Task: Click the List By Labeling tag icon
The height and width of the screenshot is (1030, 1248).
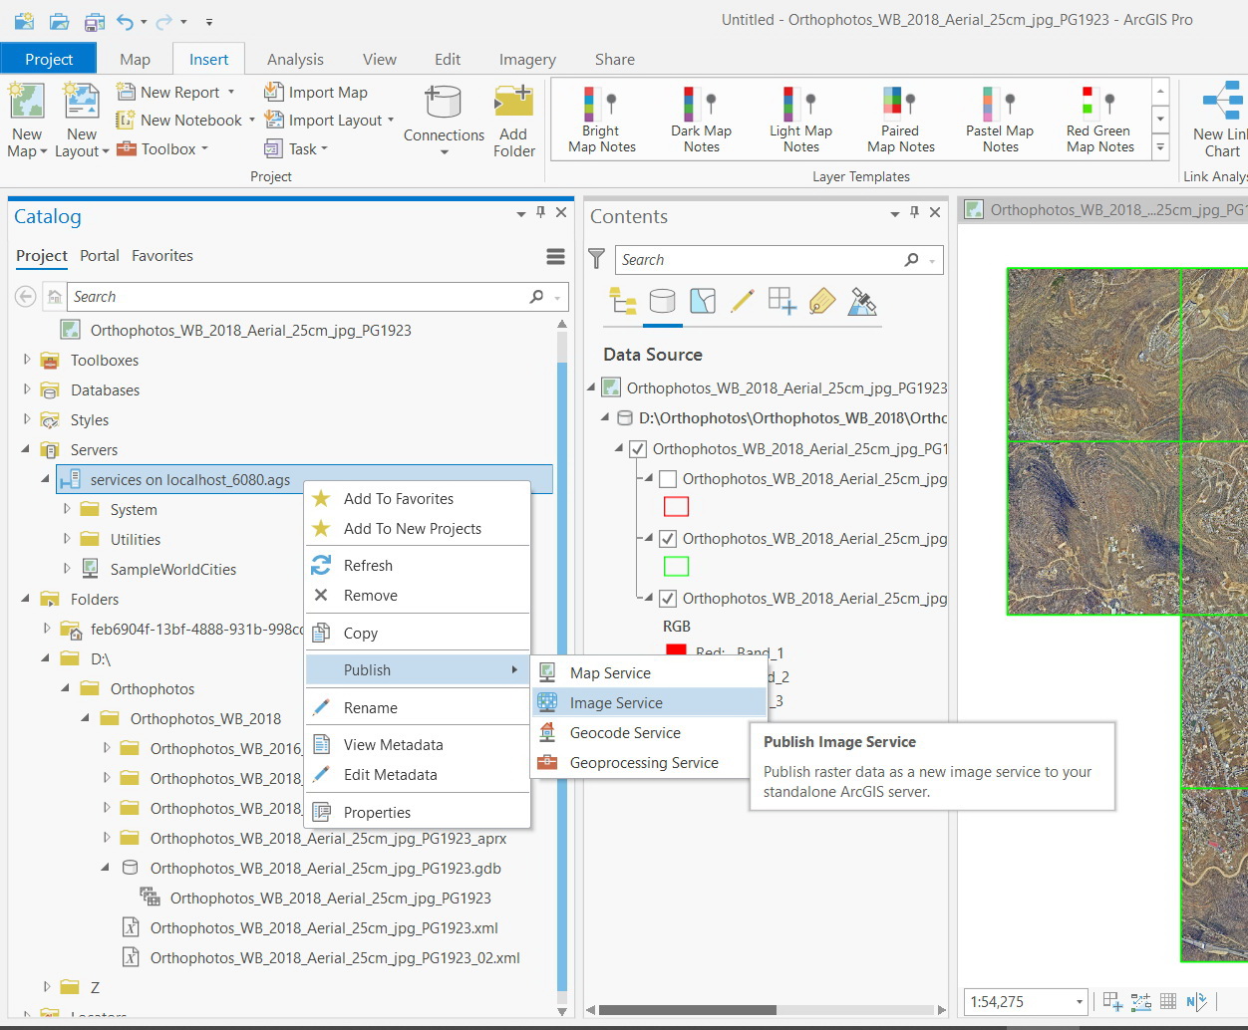Action: [x=821, y=301]
